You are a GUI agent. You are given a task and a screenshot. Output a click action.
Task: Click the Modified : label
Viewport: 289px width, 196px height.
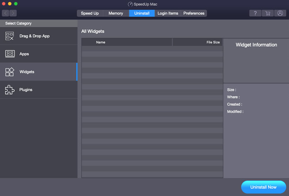[235, 112]
